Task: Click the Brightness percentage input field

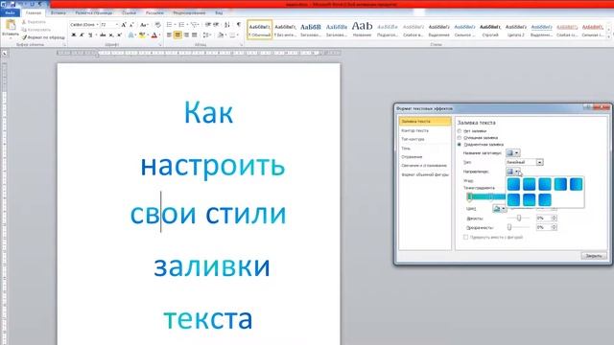Action: (x=544, y=218)
